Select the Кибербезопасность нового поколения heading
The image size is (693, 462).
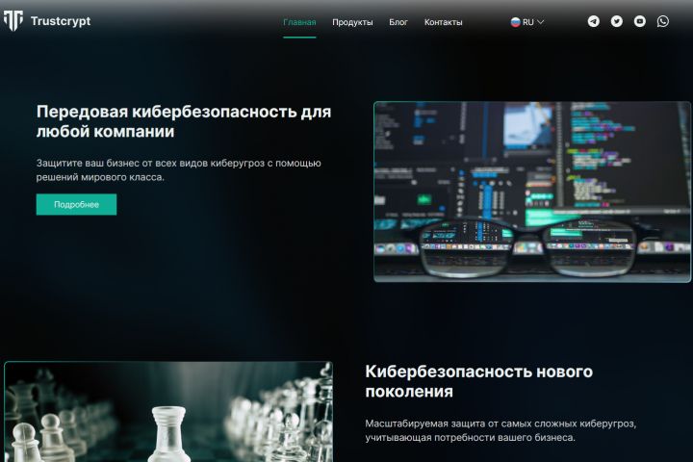[479, 381]
